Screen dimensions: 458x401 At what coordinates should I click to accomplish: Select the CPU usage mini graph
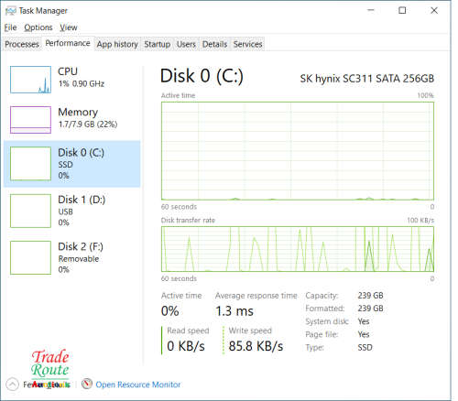pos(30,80)
